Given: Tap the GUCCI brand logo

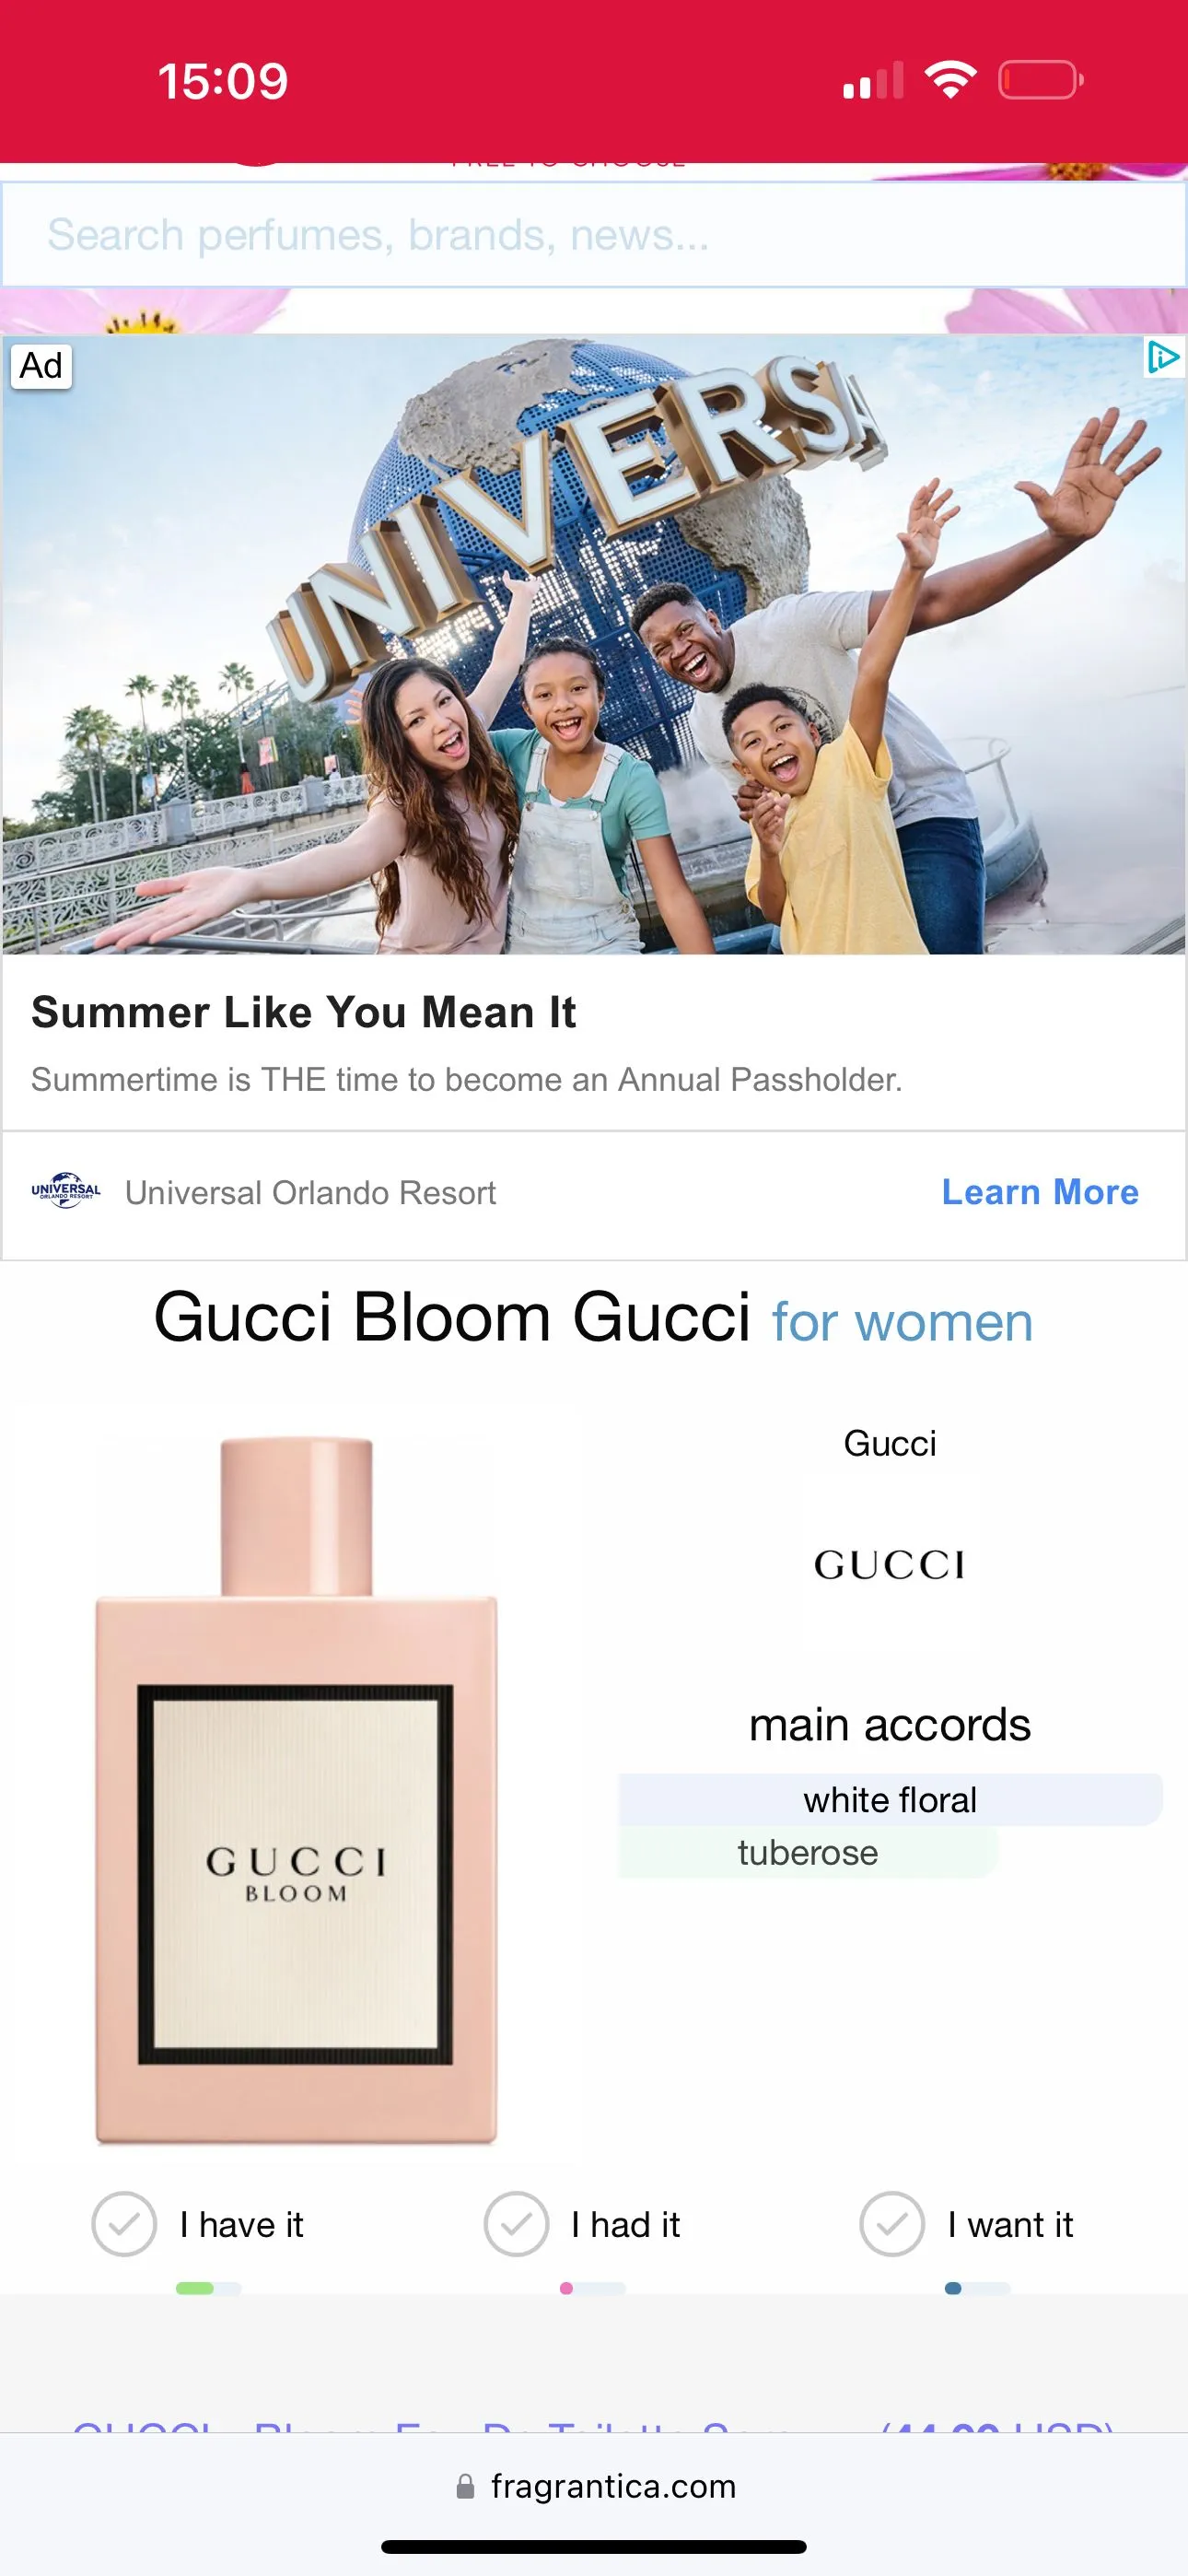Looking at the screenshot, I should pyautogui.click(x=890, y=1565).
